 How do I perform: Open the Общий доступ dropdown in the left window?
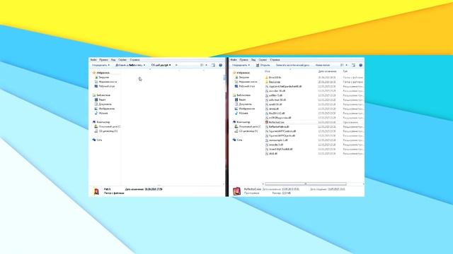click(161, 66)
